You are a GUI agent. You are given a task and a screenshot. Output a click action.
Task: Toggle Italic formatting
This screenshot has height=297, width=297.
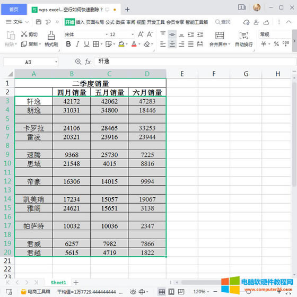pyautogui.click(x=77, y=44)
